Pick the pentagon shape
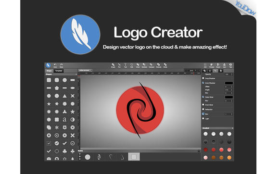The width and height of the screenshot is (279, 174). coord(57,88)
